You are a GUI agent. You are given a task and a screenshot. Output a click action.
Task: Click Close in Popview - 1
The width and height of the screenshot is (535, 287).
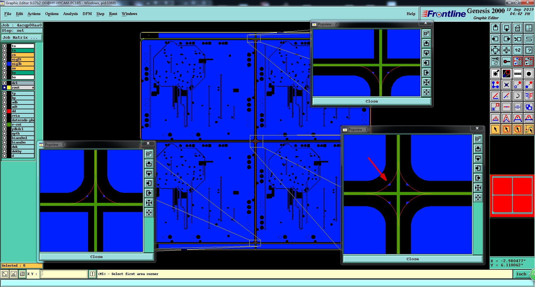click(x=413, y=259)
